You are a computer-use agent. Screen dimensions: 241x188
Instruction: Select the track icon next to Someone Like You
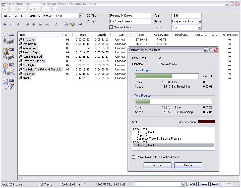[x=20, y=61]
